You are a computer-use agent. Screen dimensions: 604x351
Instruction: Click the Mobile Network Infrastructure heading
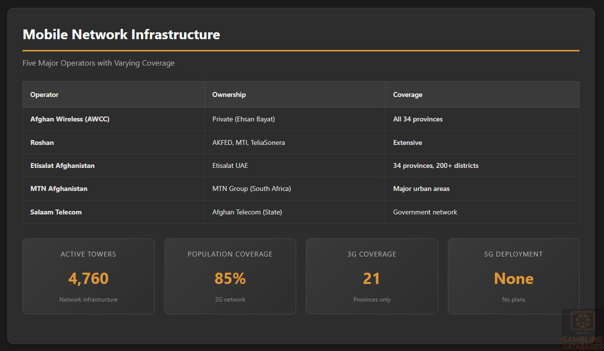pyautogui.click(x=121, y=35)
